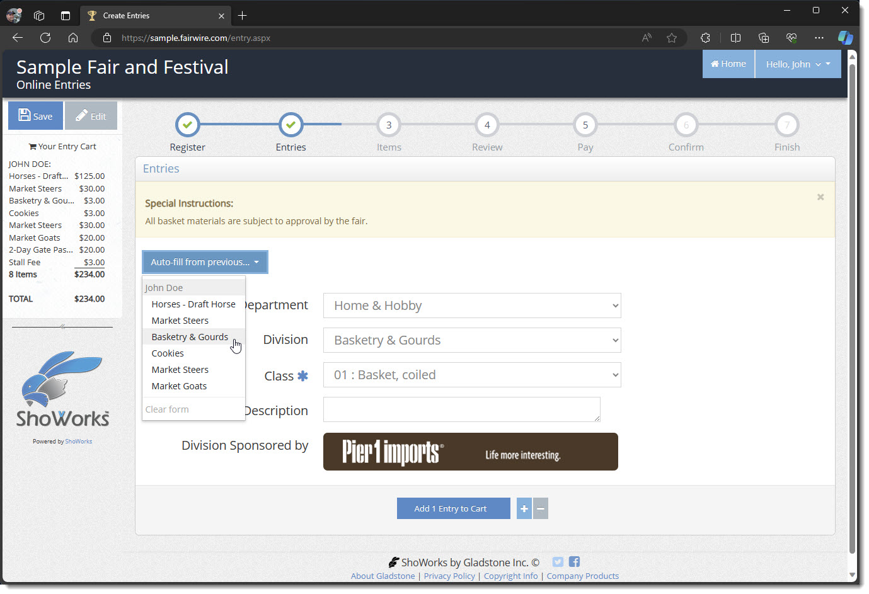Open browser extensions puzzle icon

(x=705, y=38)
